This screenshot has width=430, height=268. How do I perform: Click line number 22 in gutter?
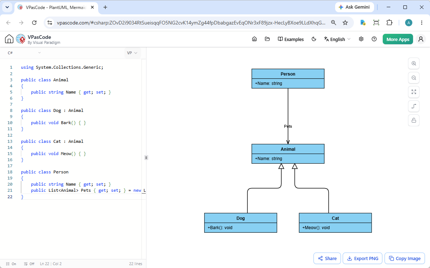10,197
